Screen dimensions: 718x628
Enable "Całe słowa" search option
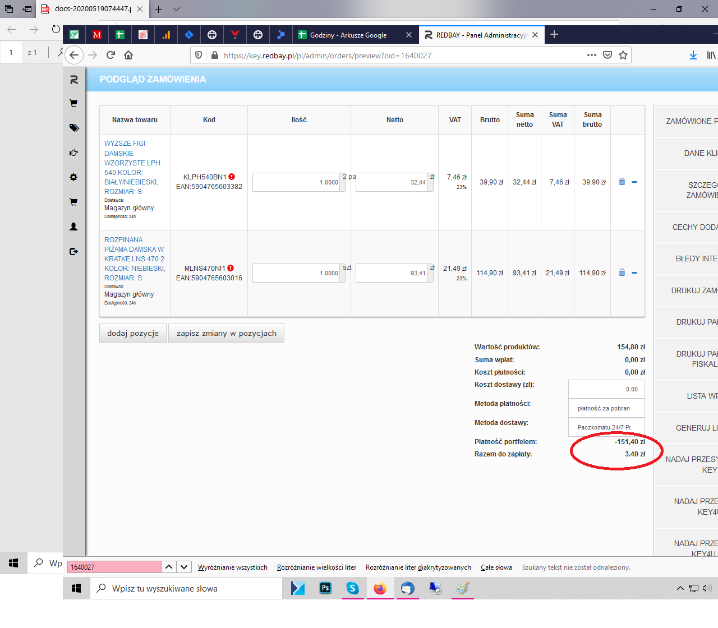pos(496,567)
